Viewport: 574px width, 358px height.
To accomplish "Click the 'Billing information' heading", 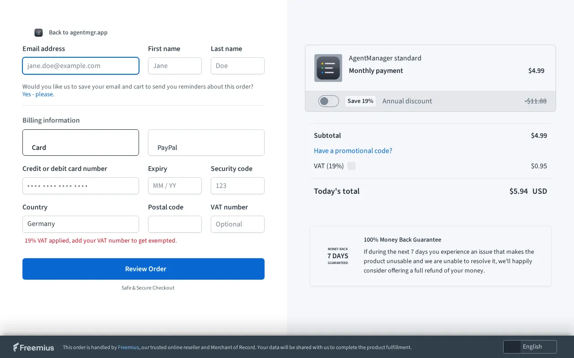I will coord(51,120).
